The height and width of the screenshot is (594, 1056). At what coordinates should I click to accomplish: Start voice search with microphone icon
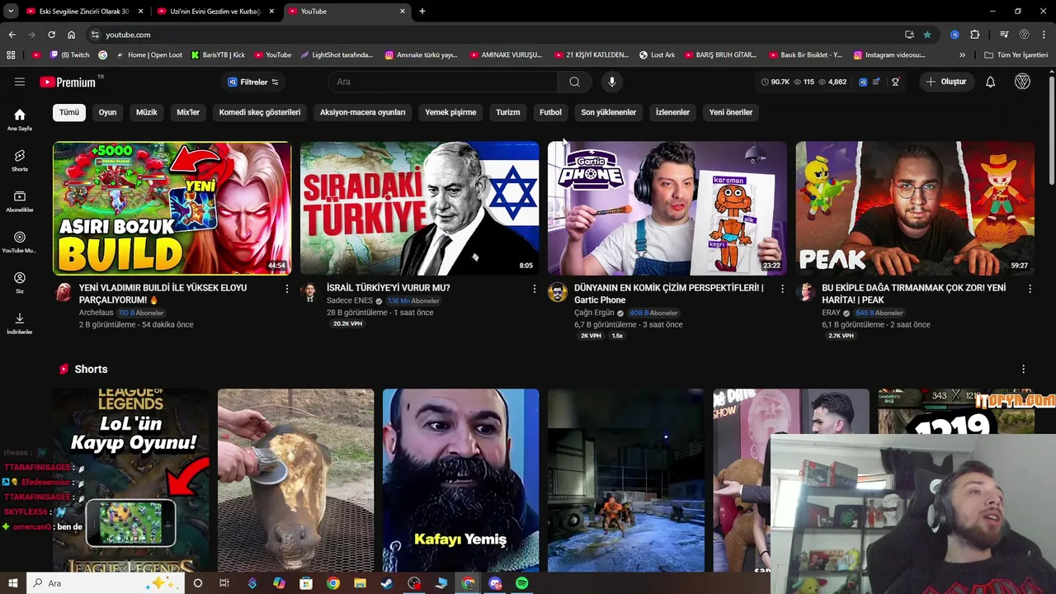coord(612,82)
